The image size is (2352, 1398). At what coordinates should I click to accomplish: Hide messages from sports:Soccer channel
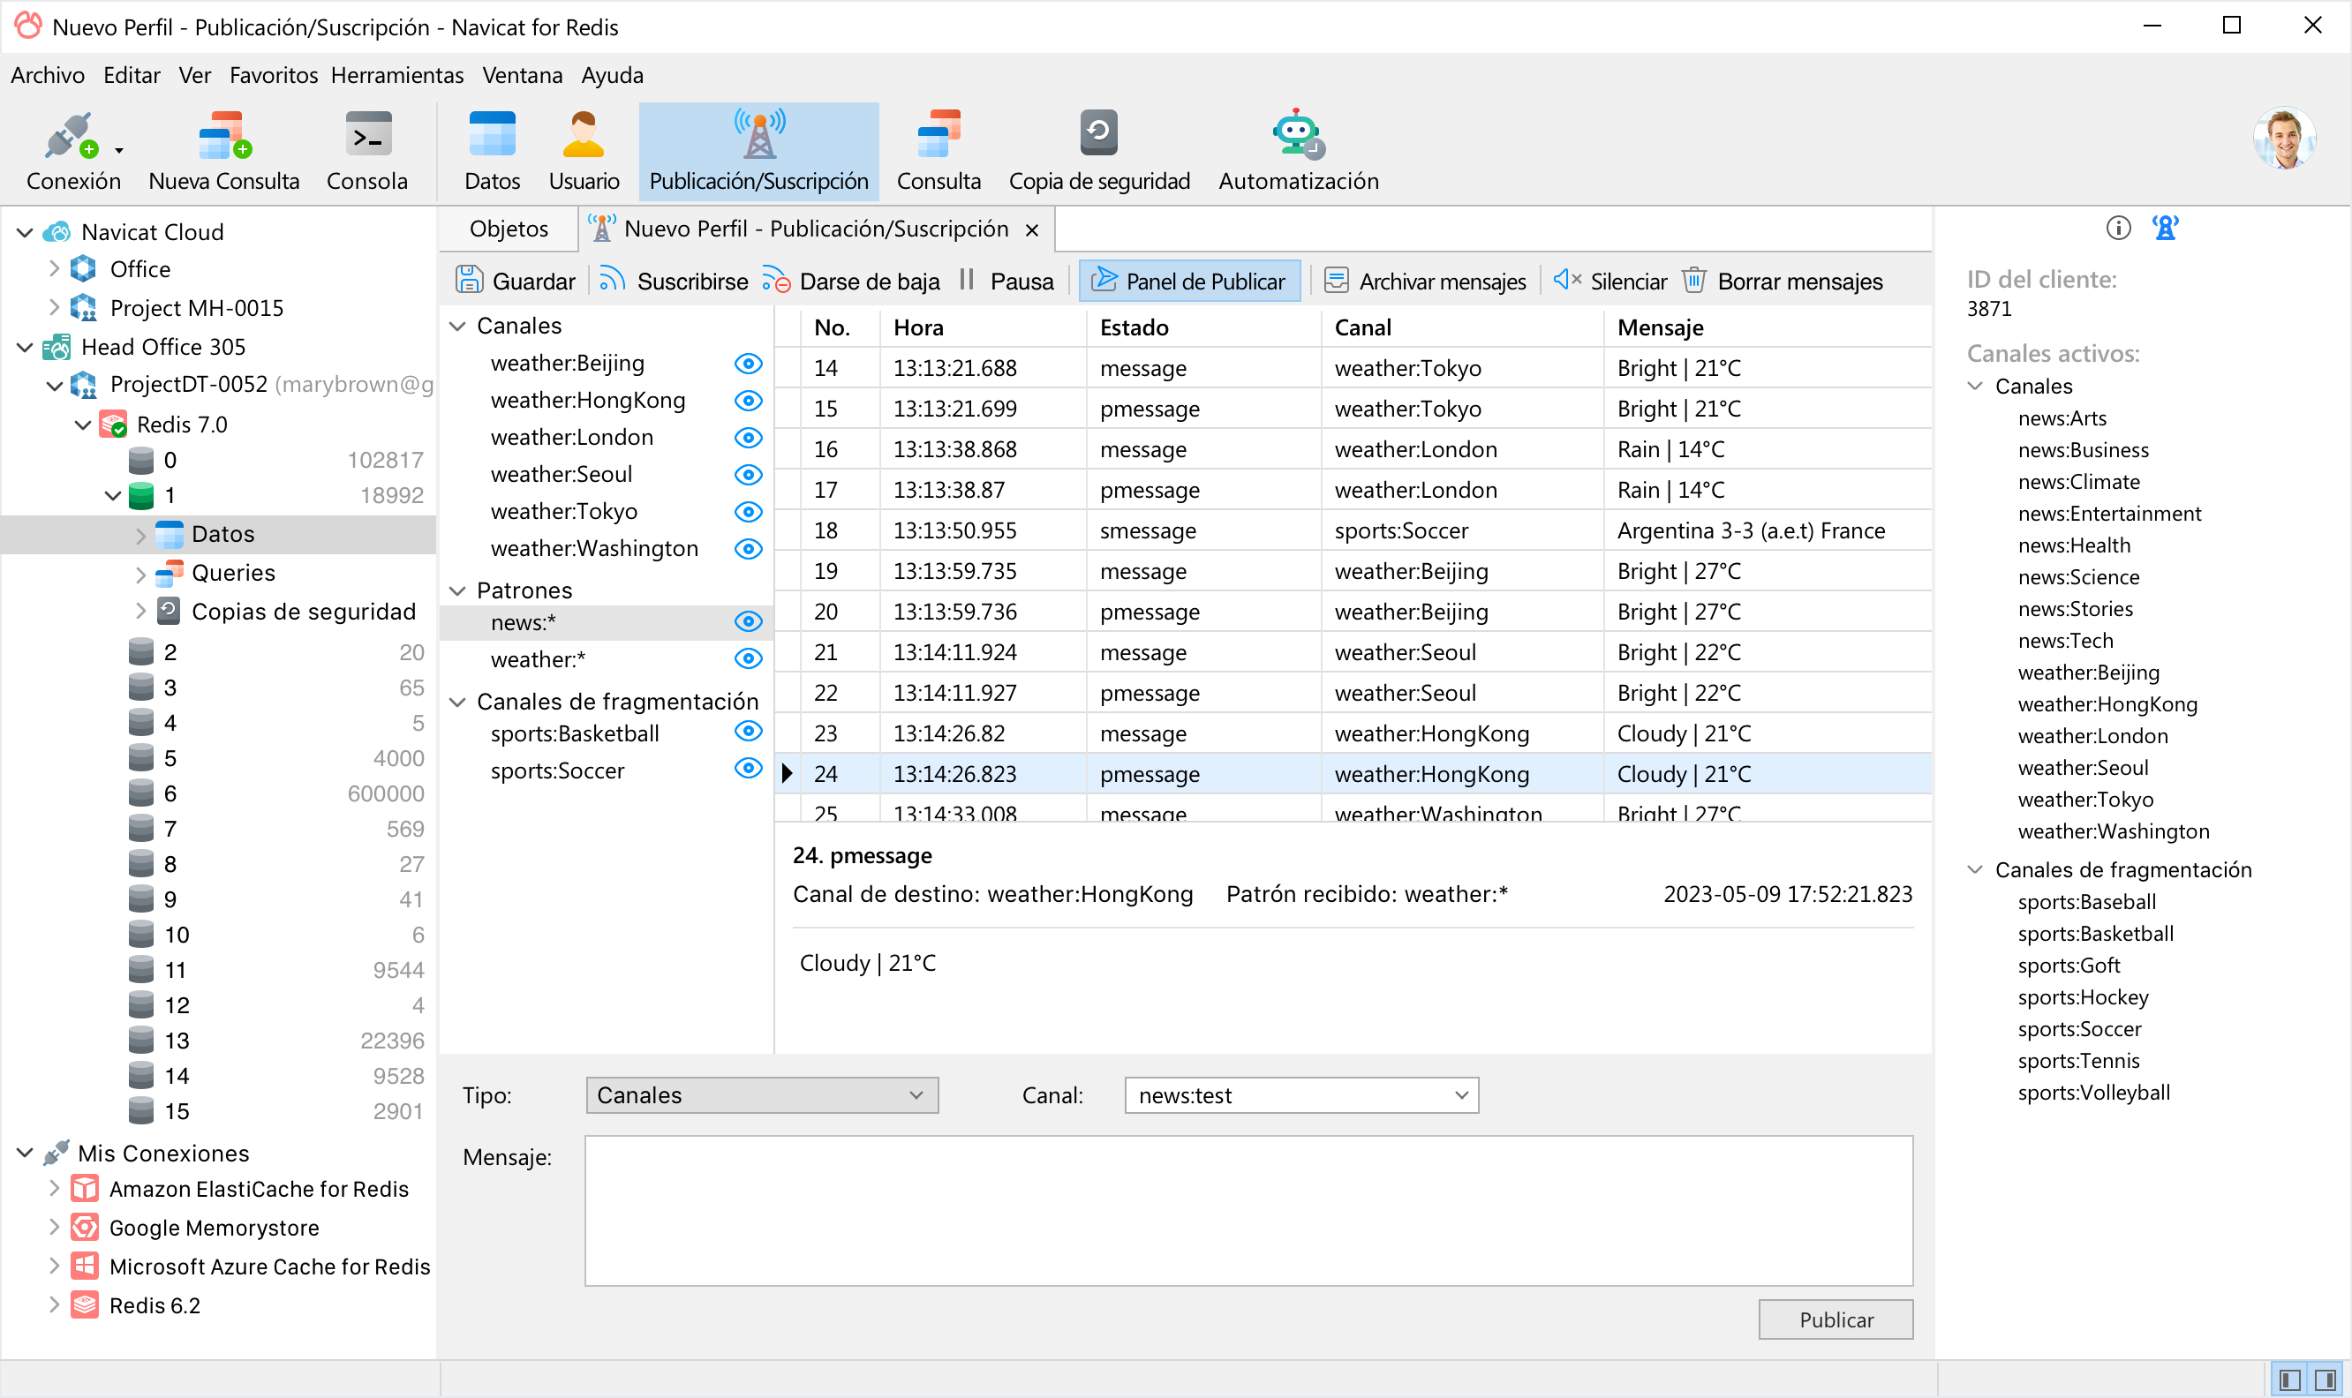point(748,770)
